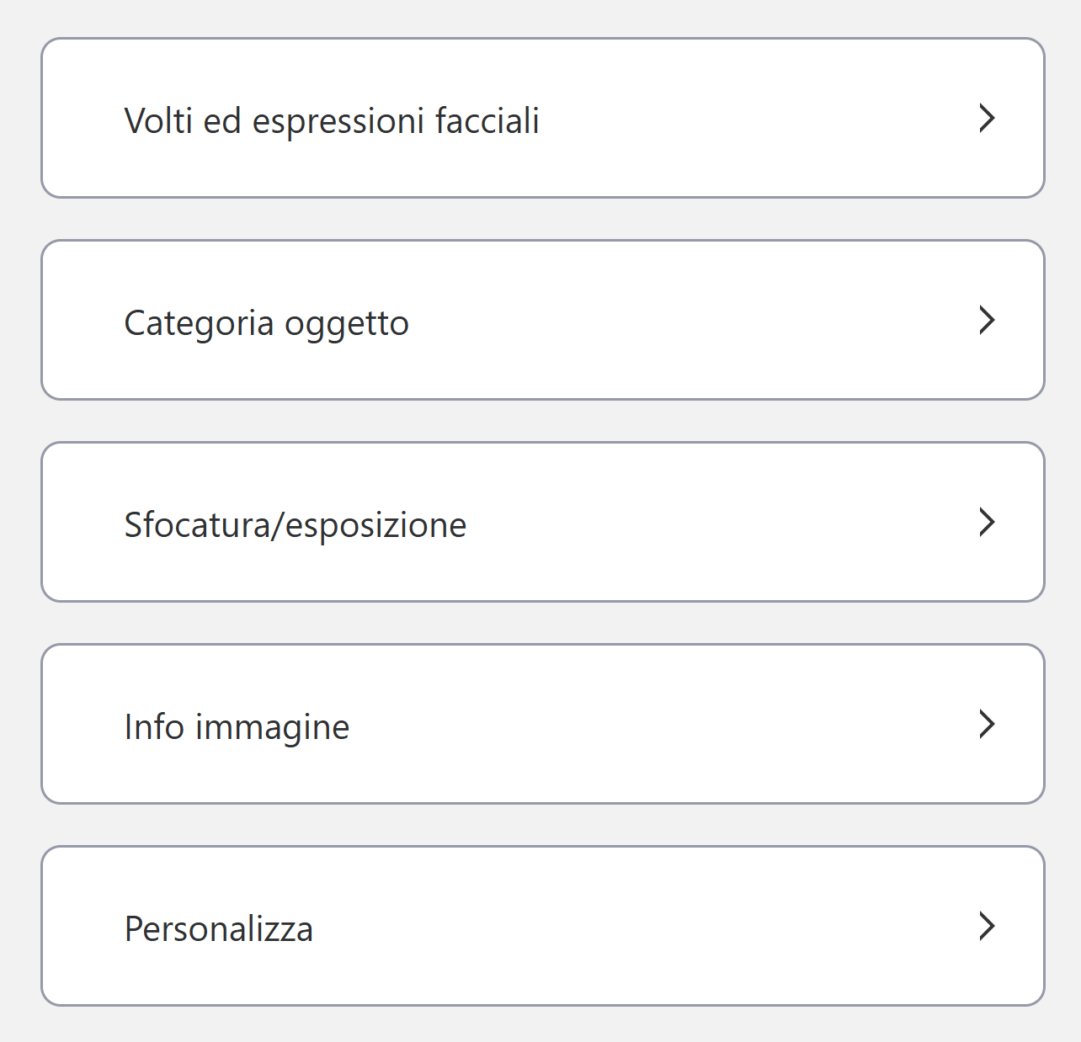Go to the customize filter row
This screenshot has height=1042, width=1081.
(x=542, y=926)
